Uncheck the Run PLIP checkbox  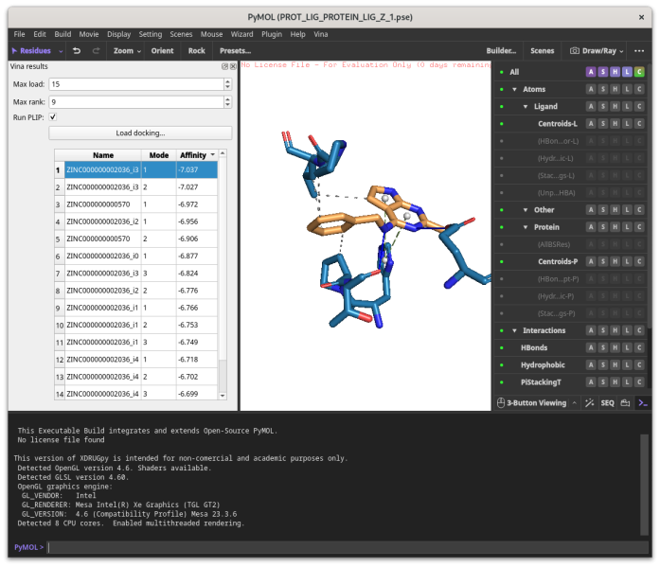53,116
